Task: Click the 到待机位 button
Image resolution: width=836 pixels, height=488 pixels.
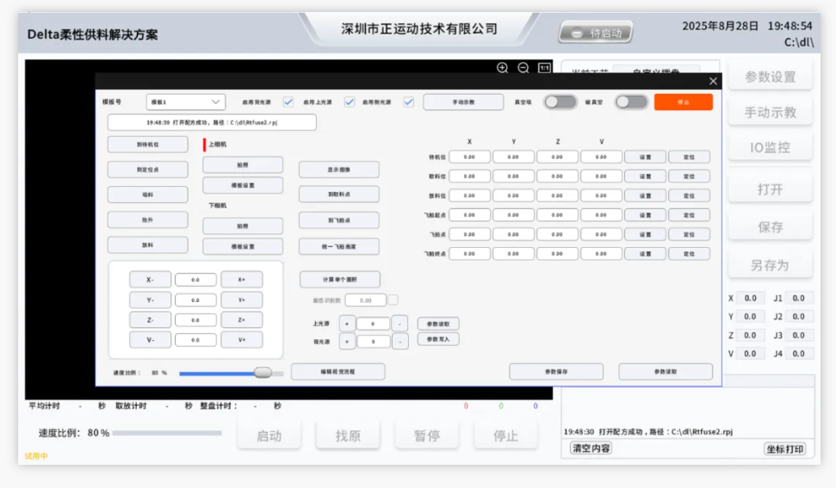Action: click(148, 145)
